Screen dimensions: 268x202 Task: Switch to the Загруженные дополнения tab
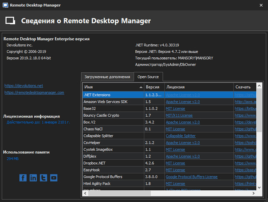click(x=107, y=77)
